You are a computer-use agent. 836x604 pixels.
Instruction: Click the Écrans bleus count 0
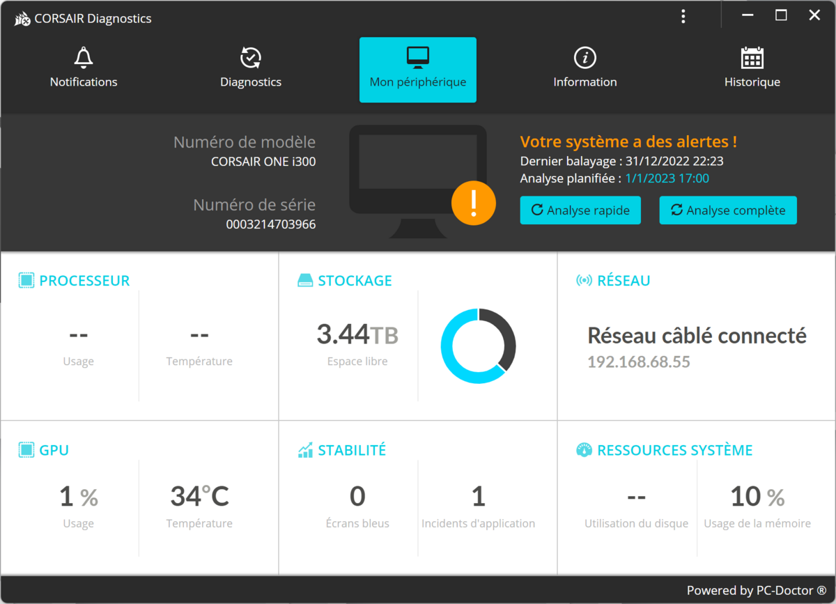(x=357, y=497)
